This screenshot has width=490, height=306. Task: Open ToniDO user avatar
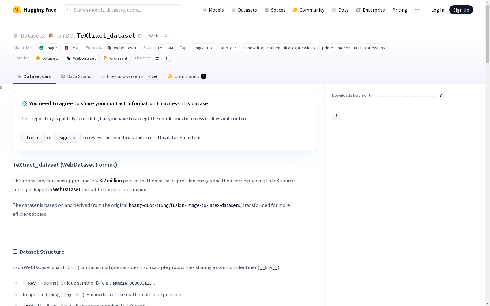pos(51,35)
